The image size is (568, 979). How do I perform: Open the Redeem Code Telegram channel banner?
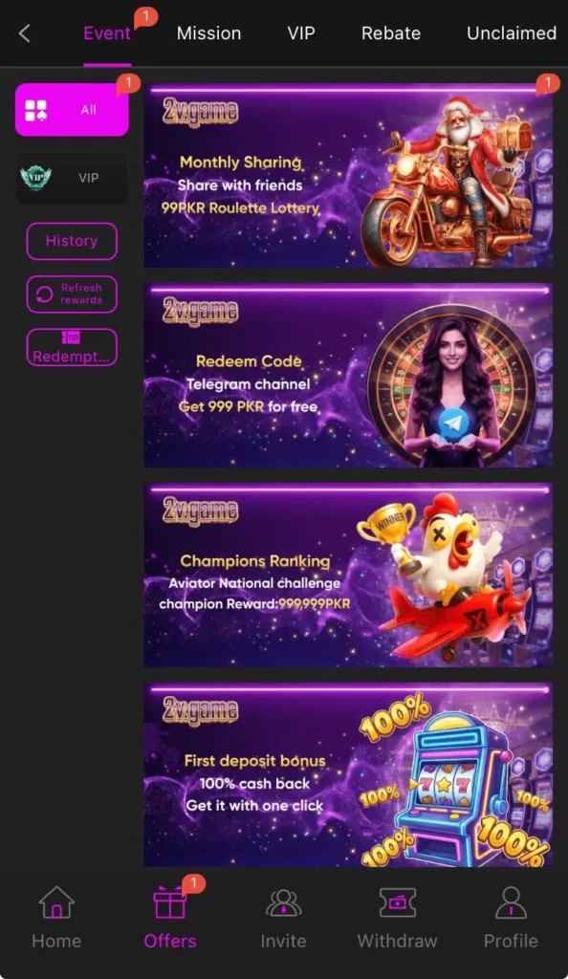pyautogui.click(x=348, y=375)
